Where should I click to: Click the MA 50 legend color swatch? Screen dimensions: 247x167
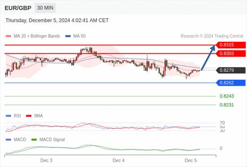tap(68, 36)
